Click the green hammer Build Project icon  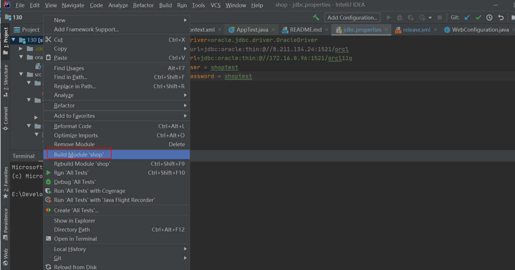pos(316,18)
